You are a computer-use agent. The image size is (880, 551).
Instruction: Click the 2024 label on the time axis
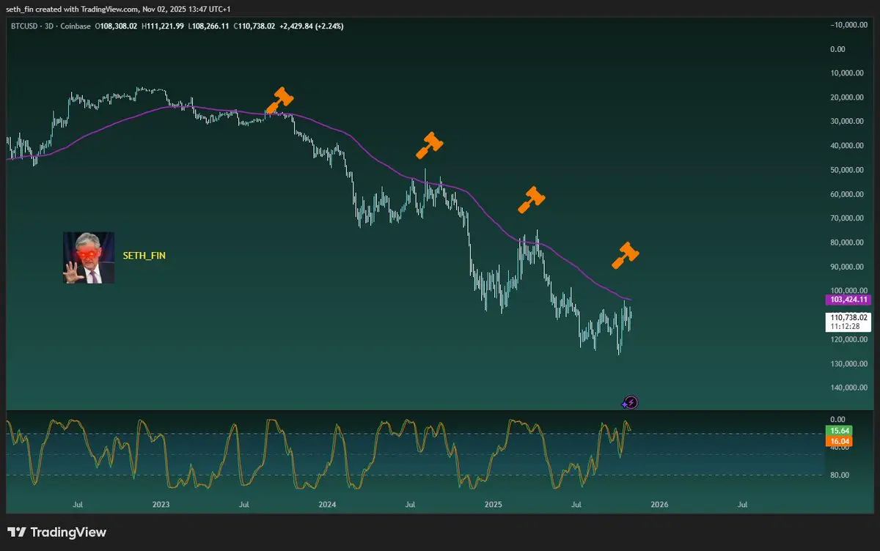pyautogui.click(x=327, y=504)
